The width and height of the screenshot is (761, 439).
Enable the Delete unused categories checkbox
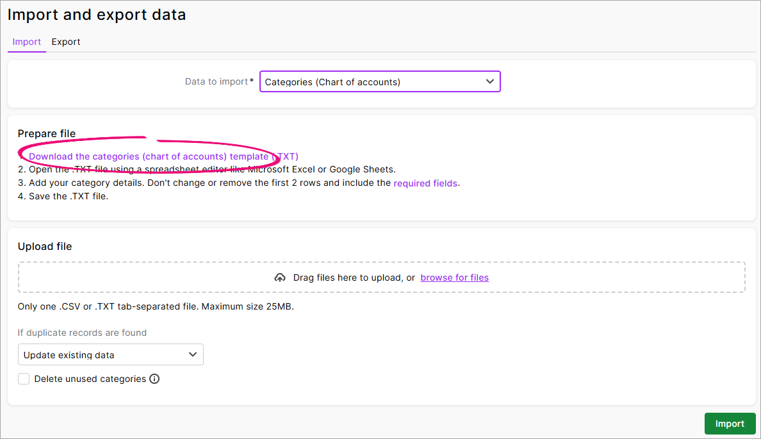click(24, 379)
